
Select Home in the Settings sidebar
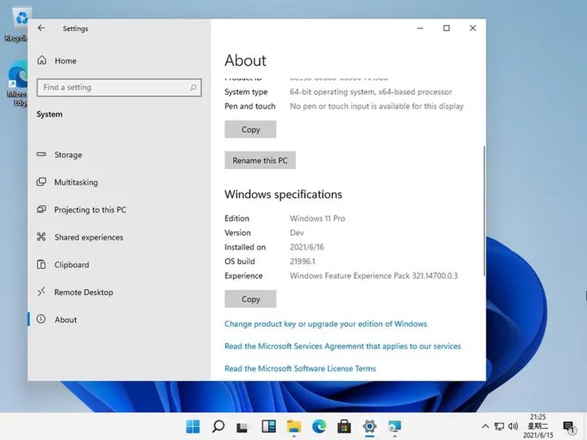coord(65,60)
